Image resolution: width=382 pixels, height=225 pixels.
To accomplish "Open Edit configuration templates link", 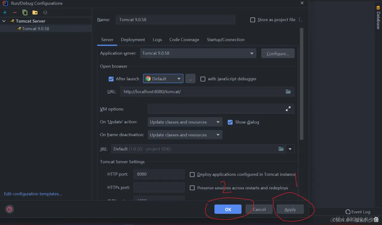I will pyautogui.click(x=33, y=194).
